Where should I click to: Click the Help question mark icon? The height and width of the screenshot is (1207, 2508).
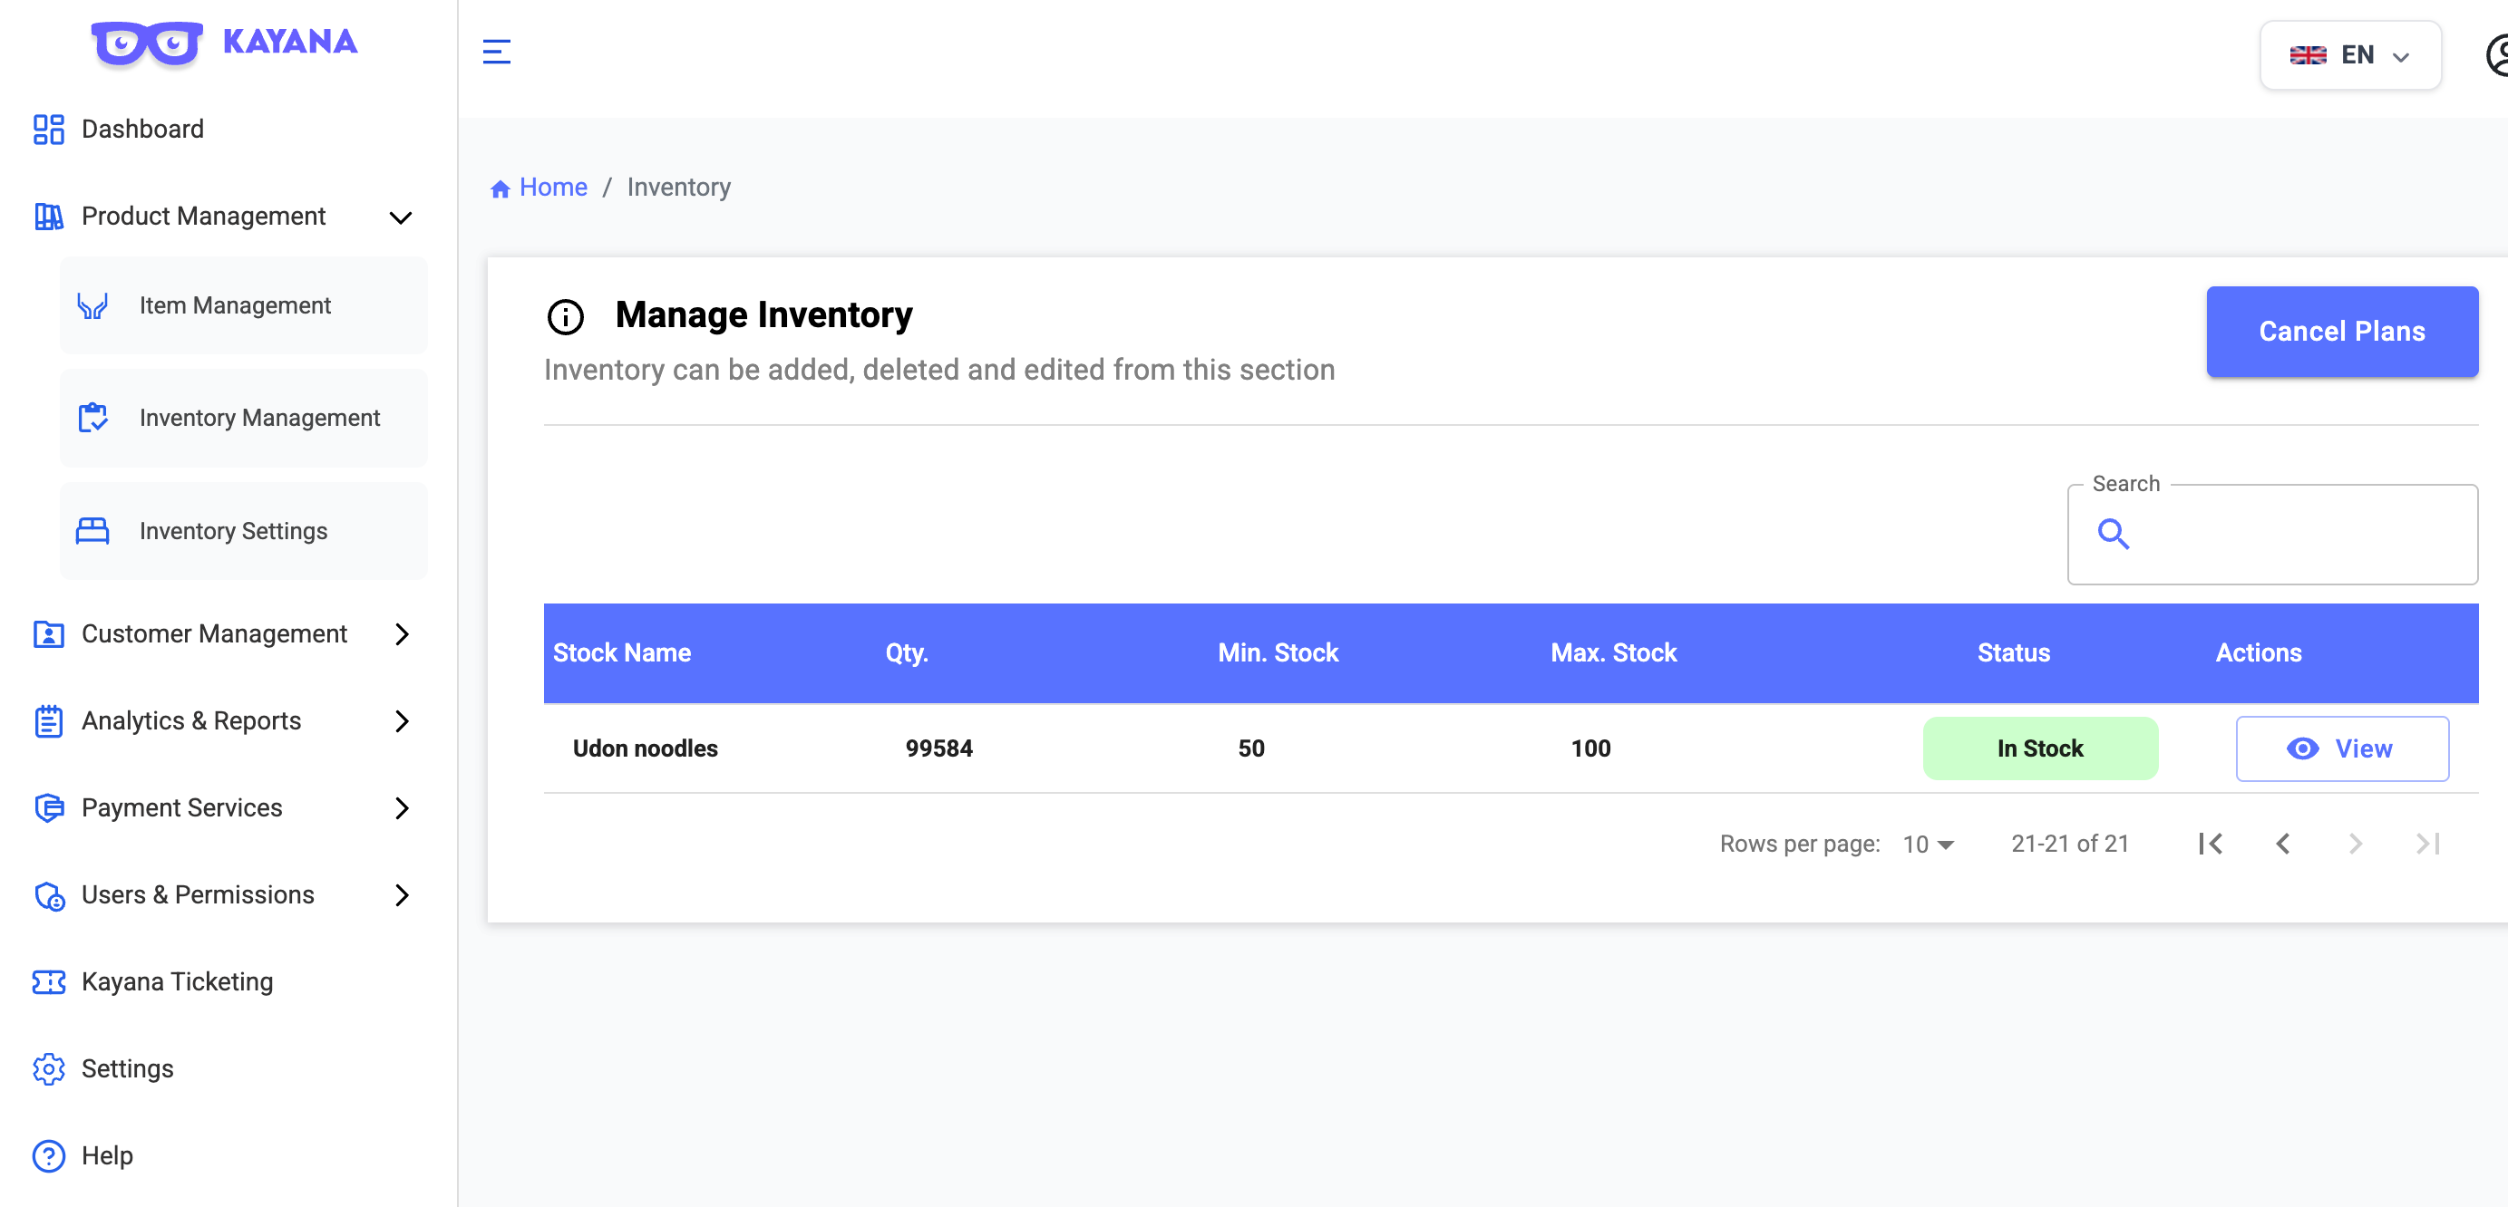49,1156
